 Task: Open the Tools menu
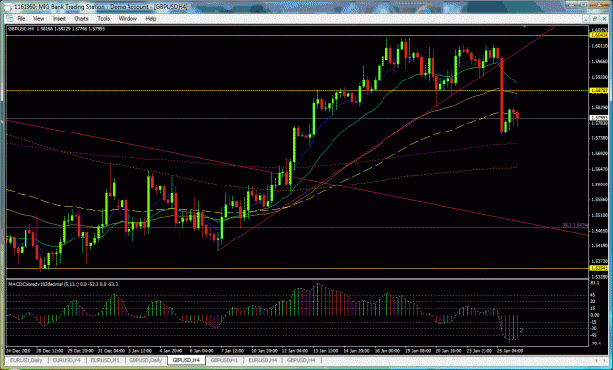[104, 19]
